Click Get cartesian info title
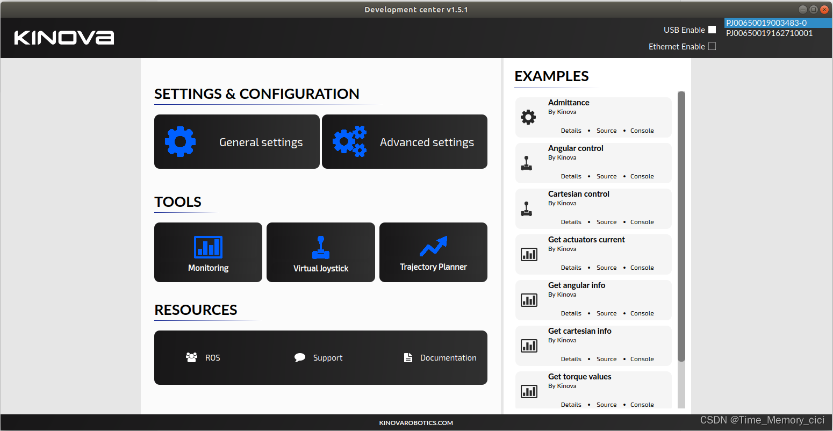Image resolution: width=833 pixels, height=431 pixels. tap(580, 331)
